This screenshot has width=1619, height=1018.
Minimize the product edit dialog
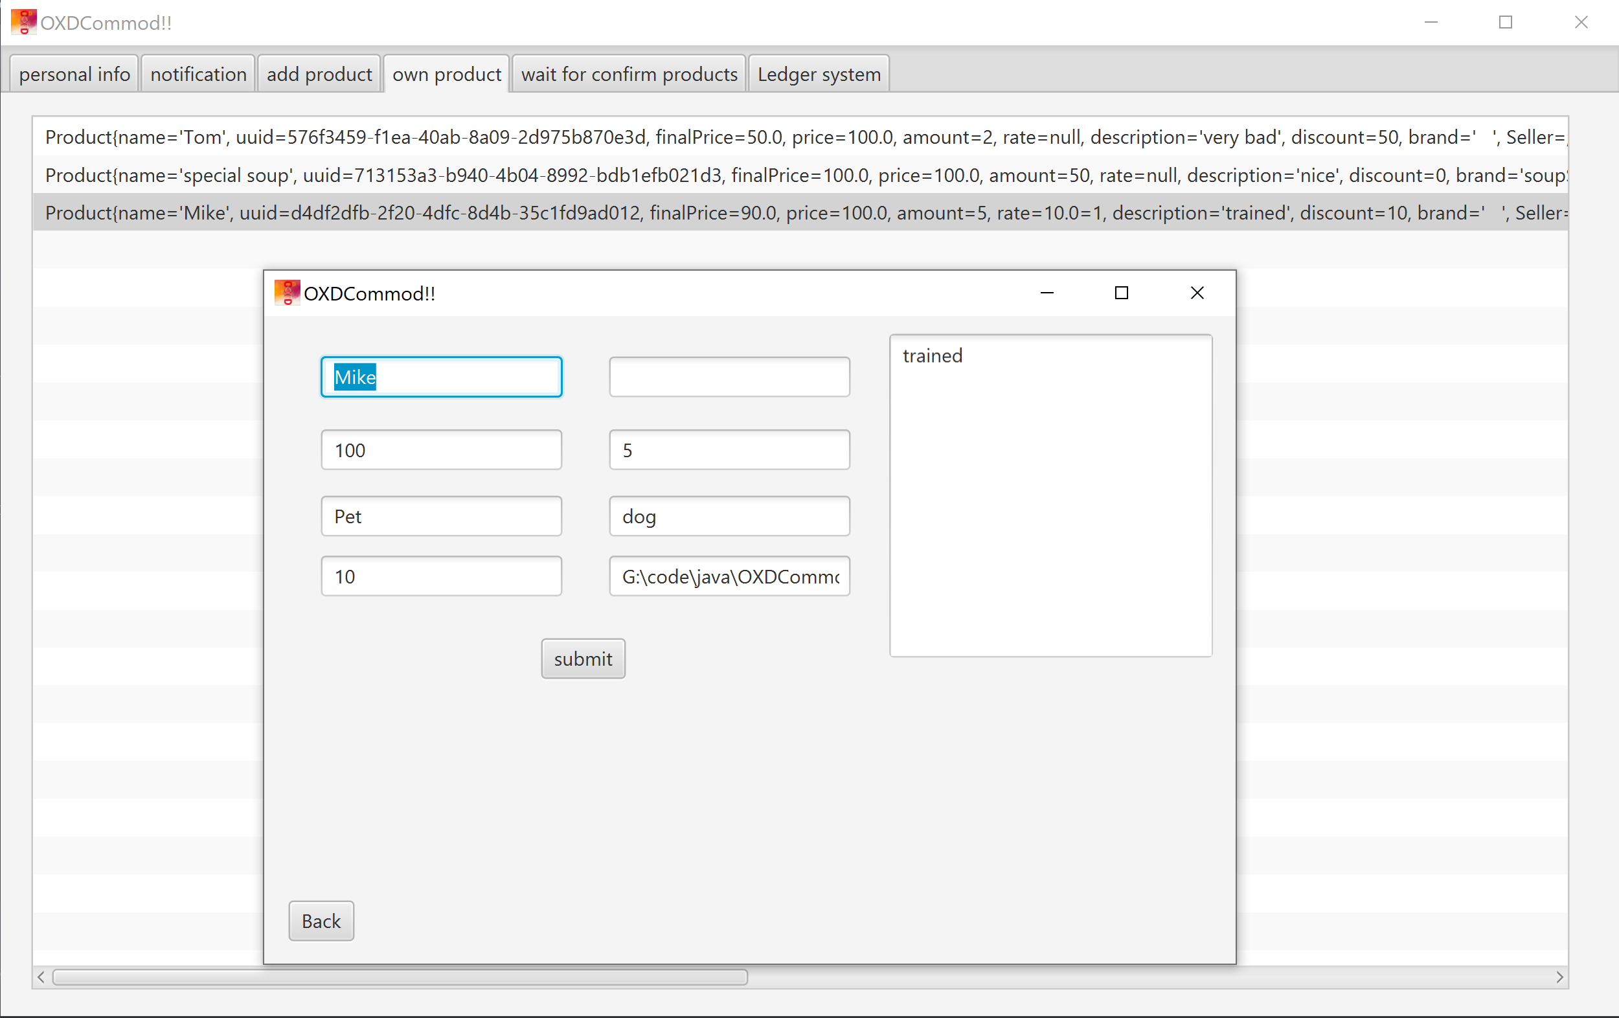1046,293
